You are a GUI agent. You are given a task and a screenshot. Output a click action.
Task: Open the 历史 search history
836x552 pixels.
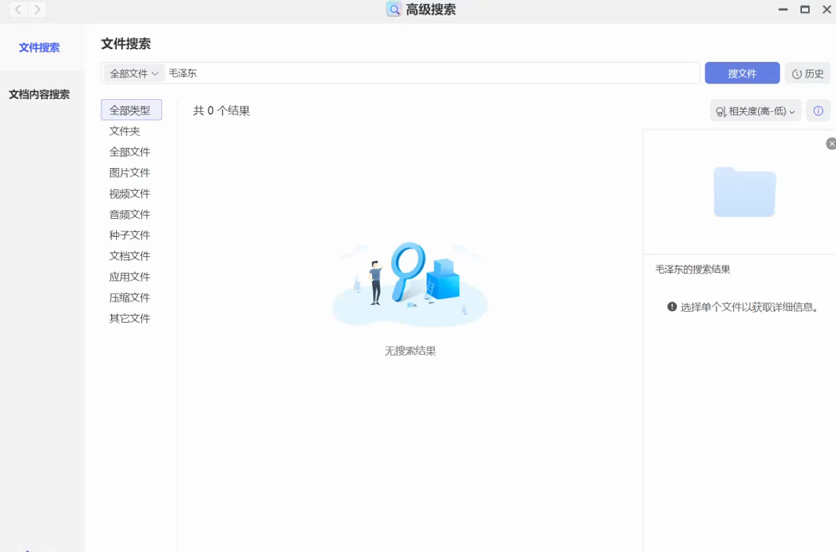point(808,74)
